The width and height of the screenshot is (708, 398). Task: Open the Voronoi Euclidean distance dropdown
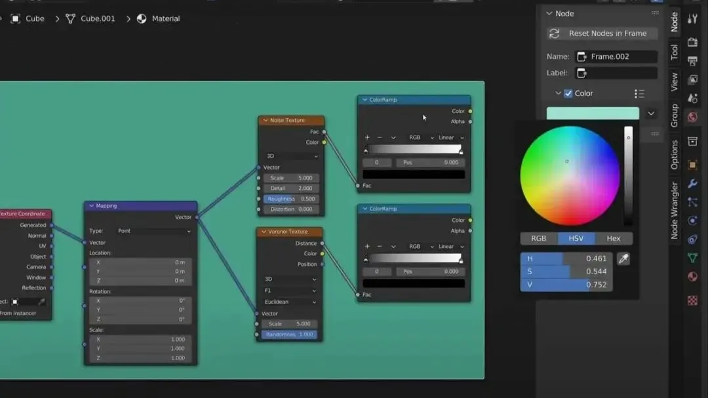tap(290, 302)
